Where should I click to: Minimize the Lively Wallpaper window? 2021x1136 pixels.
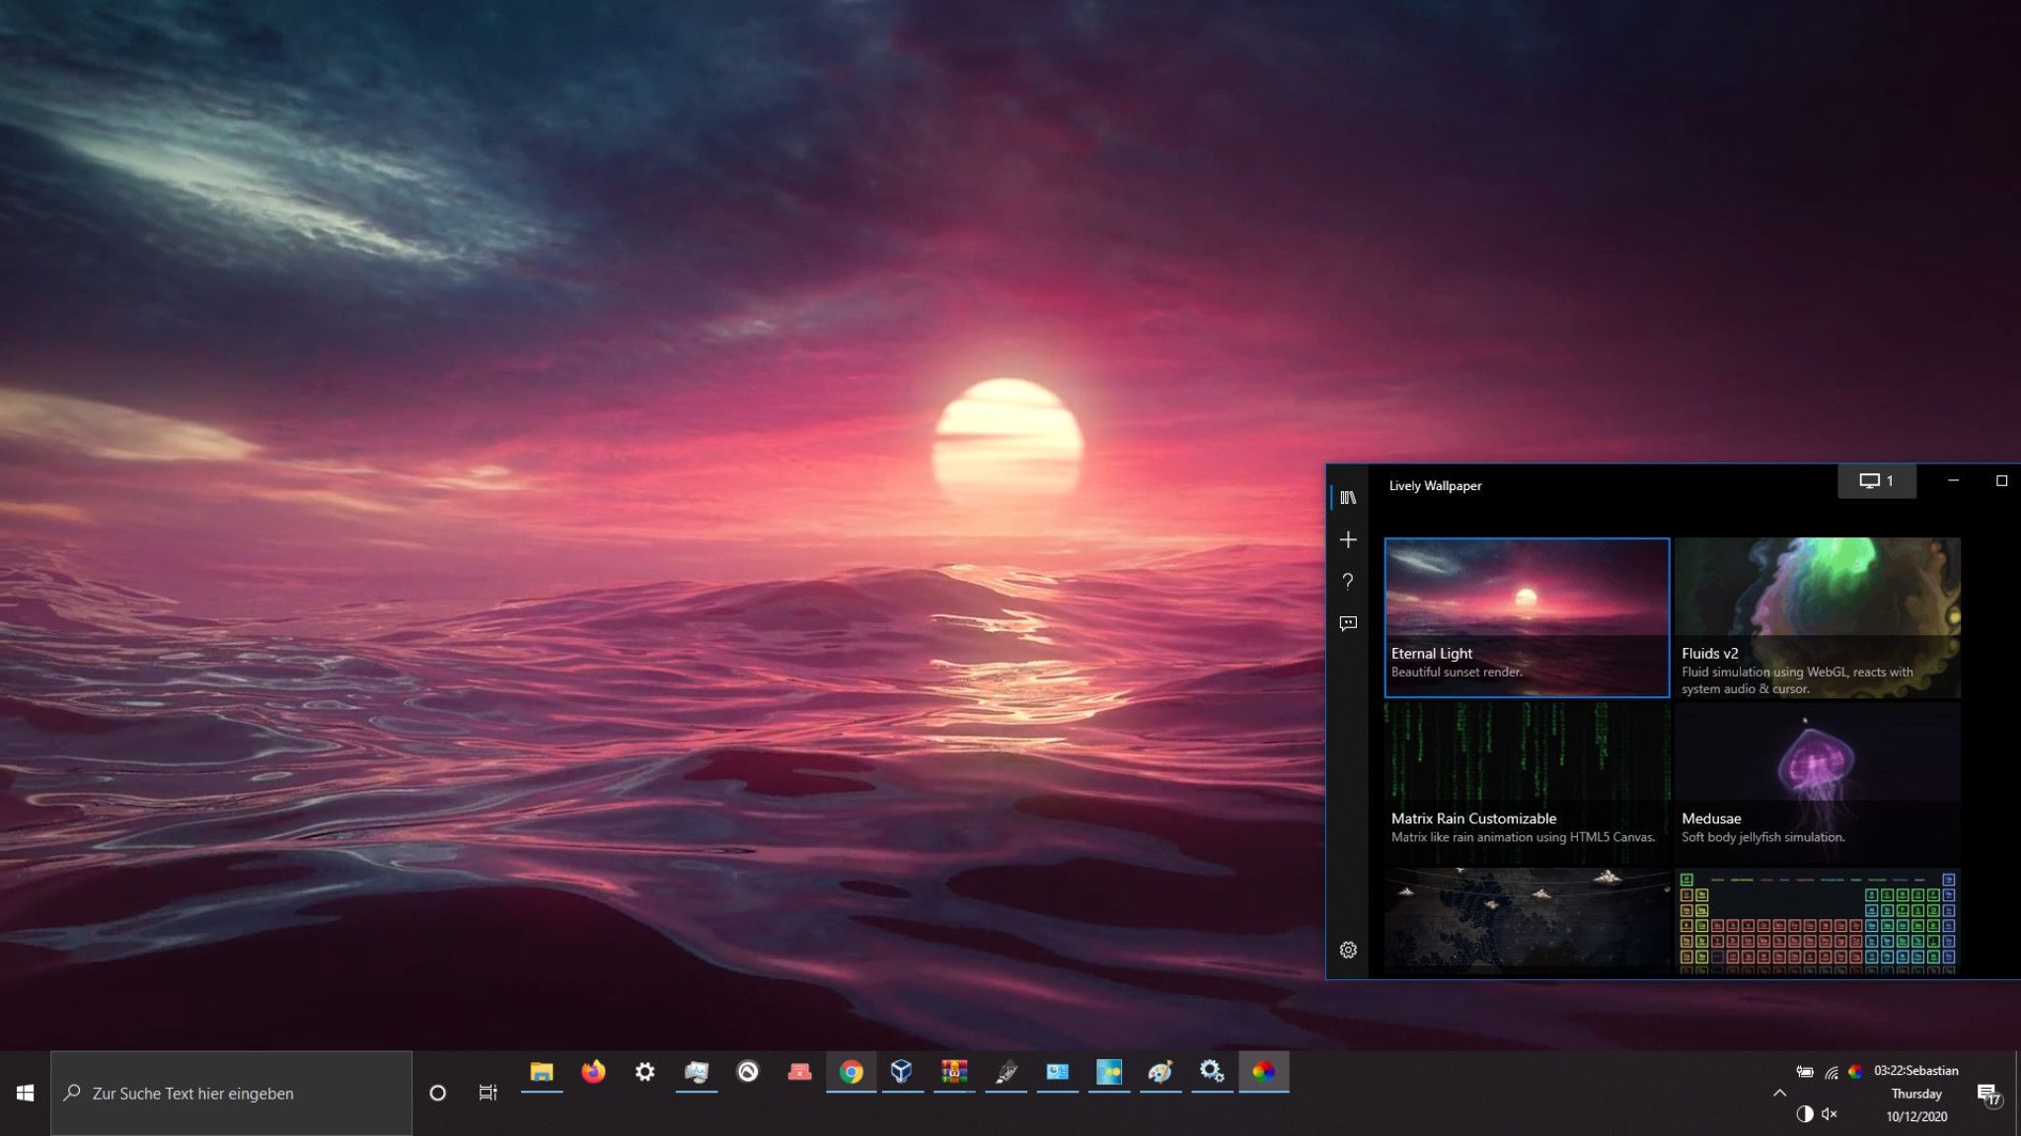point(1953,481)
